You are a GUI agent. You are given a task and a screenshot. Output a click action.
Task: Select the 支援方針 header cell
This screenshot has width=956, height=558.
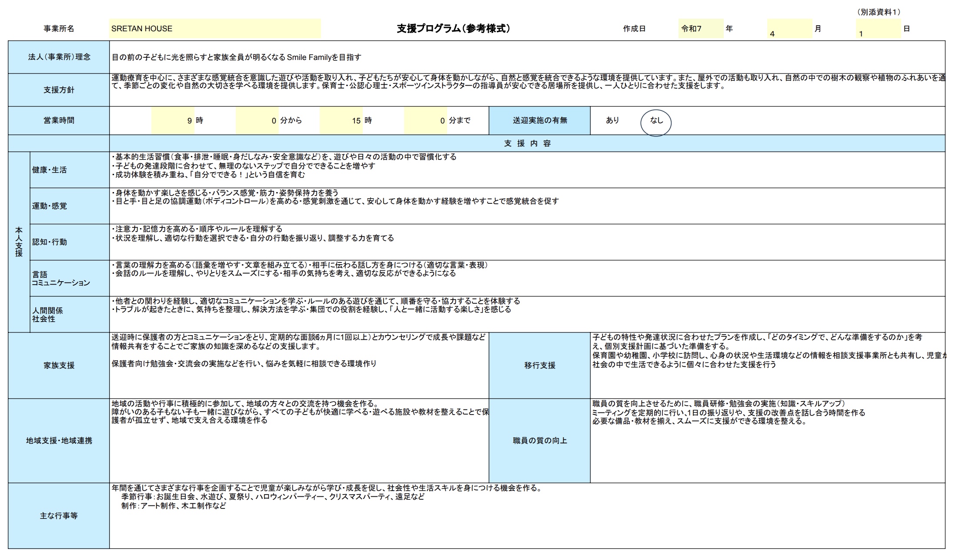point(59,90)
